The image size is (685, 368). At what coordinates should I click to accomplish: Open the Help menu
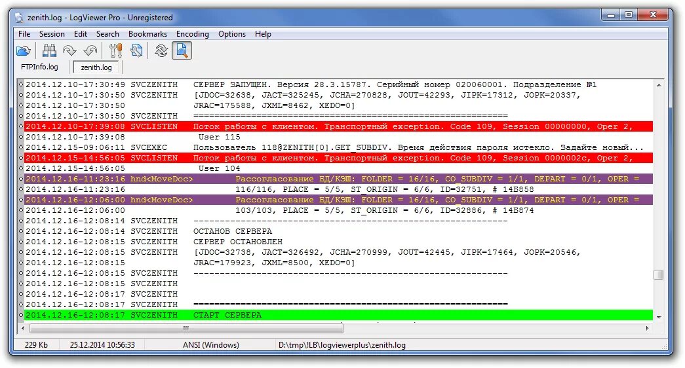coord(263,34)
